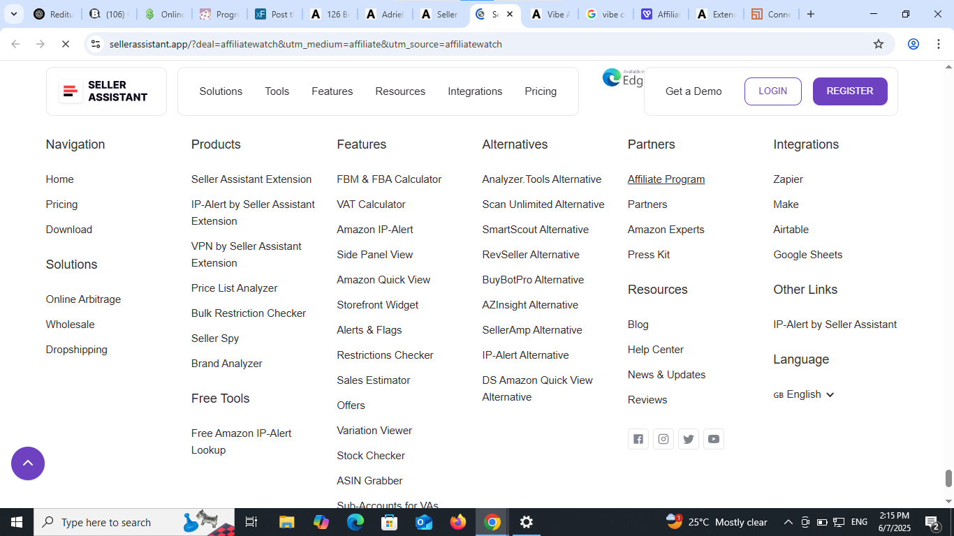
Task: Open Price List Analyzer link
Action: [x=235, y=288]
